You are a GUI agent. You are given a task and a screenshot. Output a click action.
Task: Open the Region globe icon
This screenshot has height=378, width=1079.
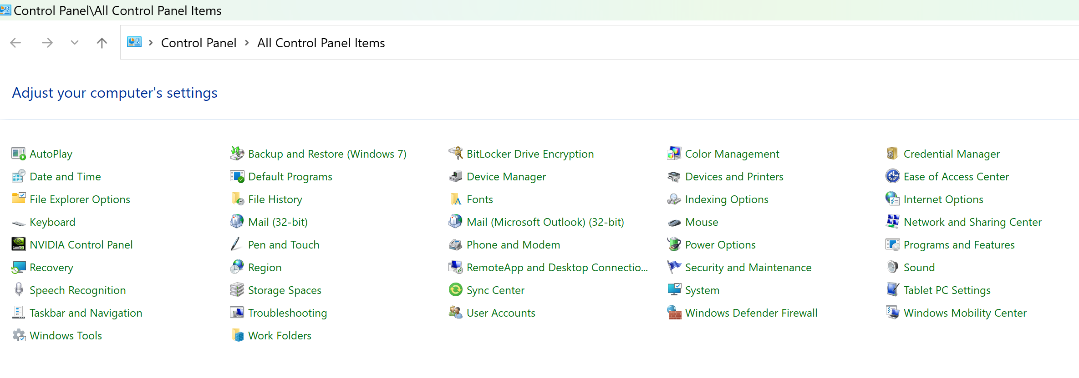click(237, 268)
